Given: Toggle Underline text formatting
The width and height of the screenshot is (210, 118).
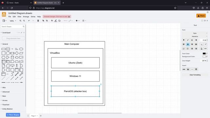Looking at the screenshot, I should (192, 40).
